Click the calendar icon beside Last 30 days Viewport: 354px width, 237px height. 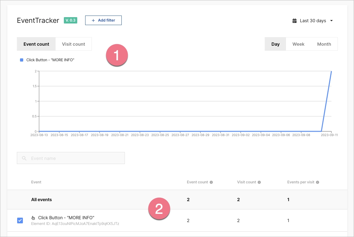pos(295,21)
